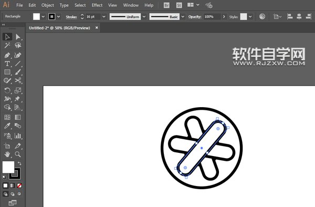
Task: Close the Untitled-2 document tab
Action: tap(97, 28)
